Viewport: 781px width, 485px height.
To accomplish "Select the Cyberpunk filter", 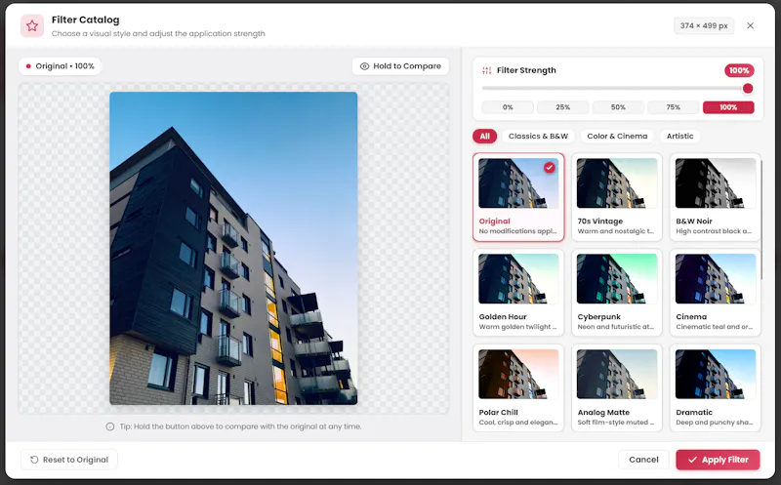I will tap(617, 293).
